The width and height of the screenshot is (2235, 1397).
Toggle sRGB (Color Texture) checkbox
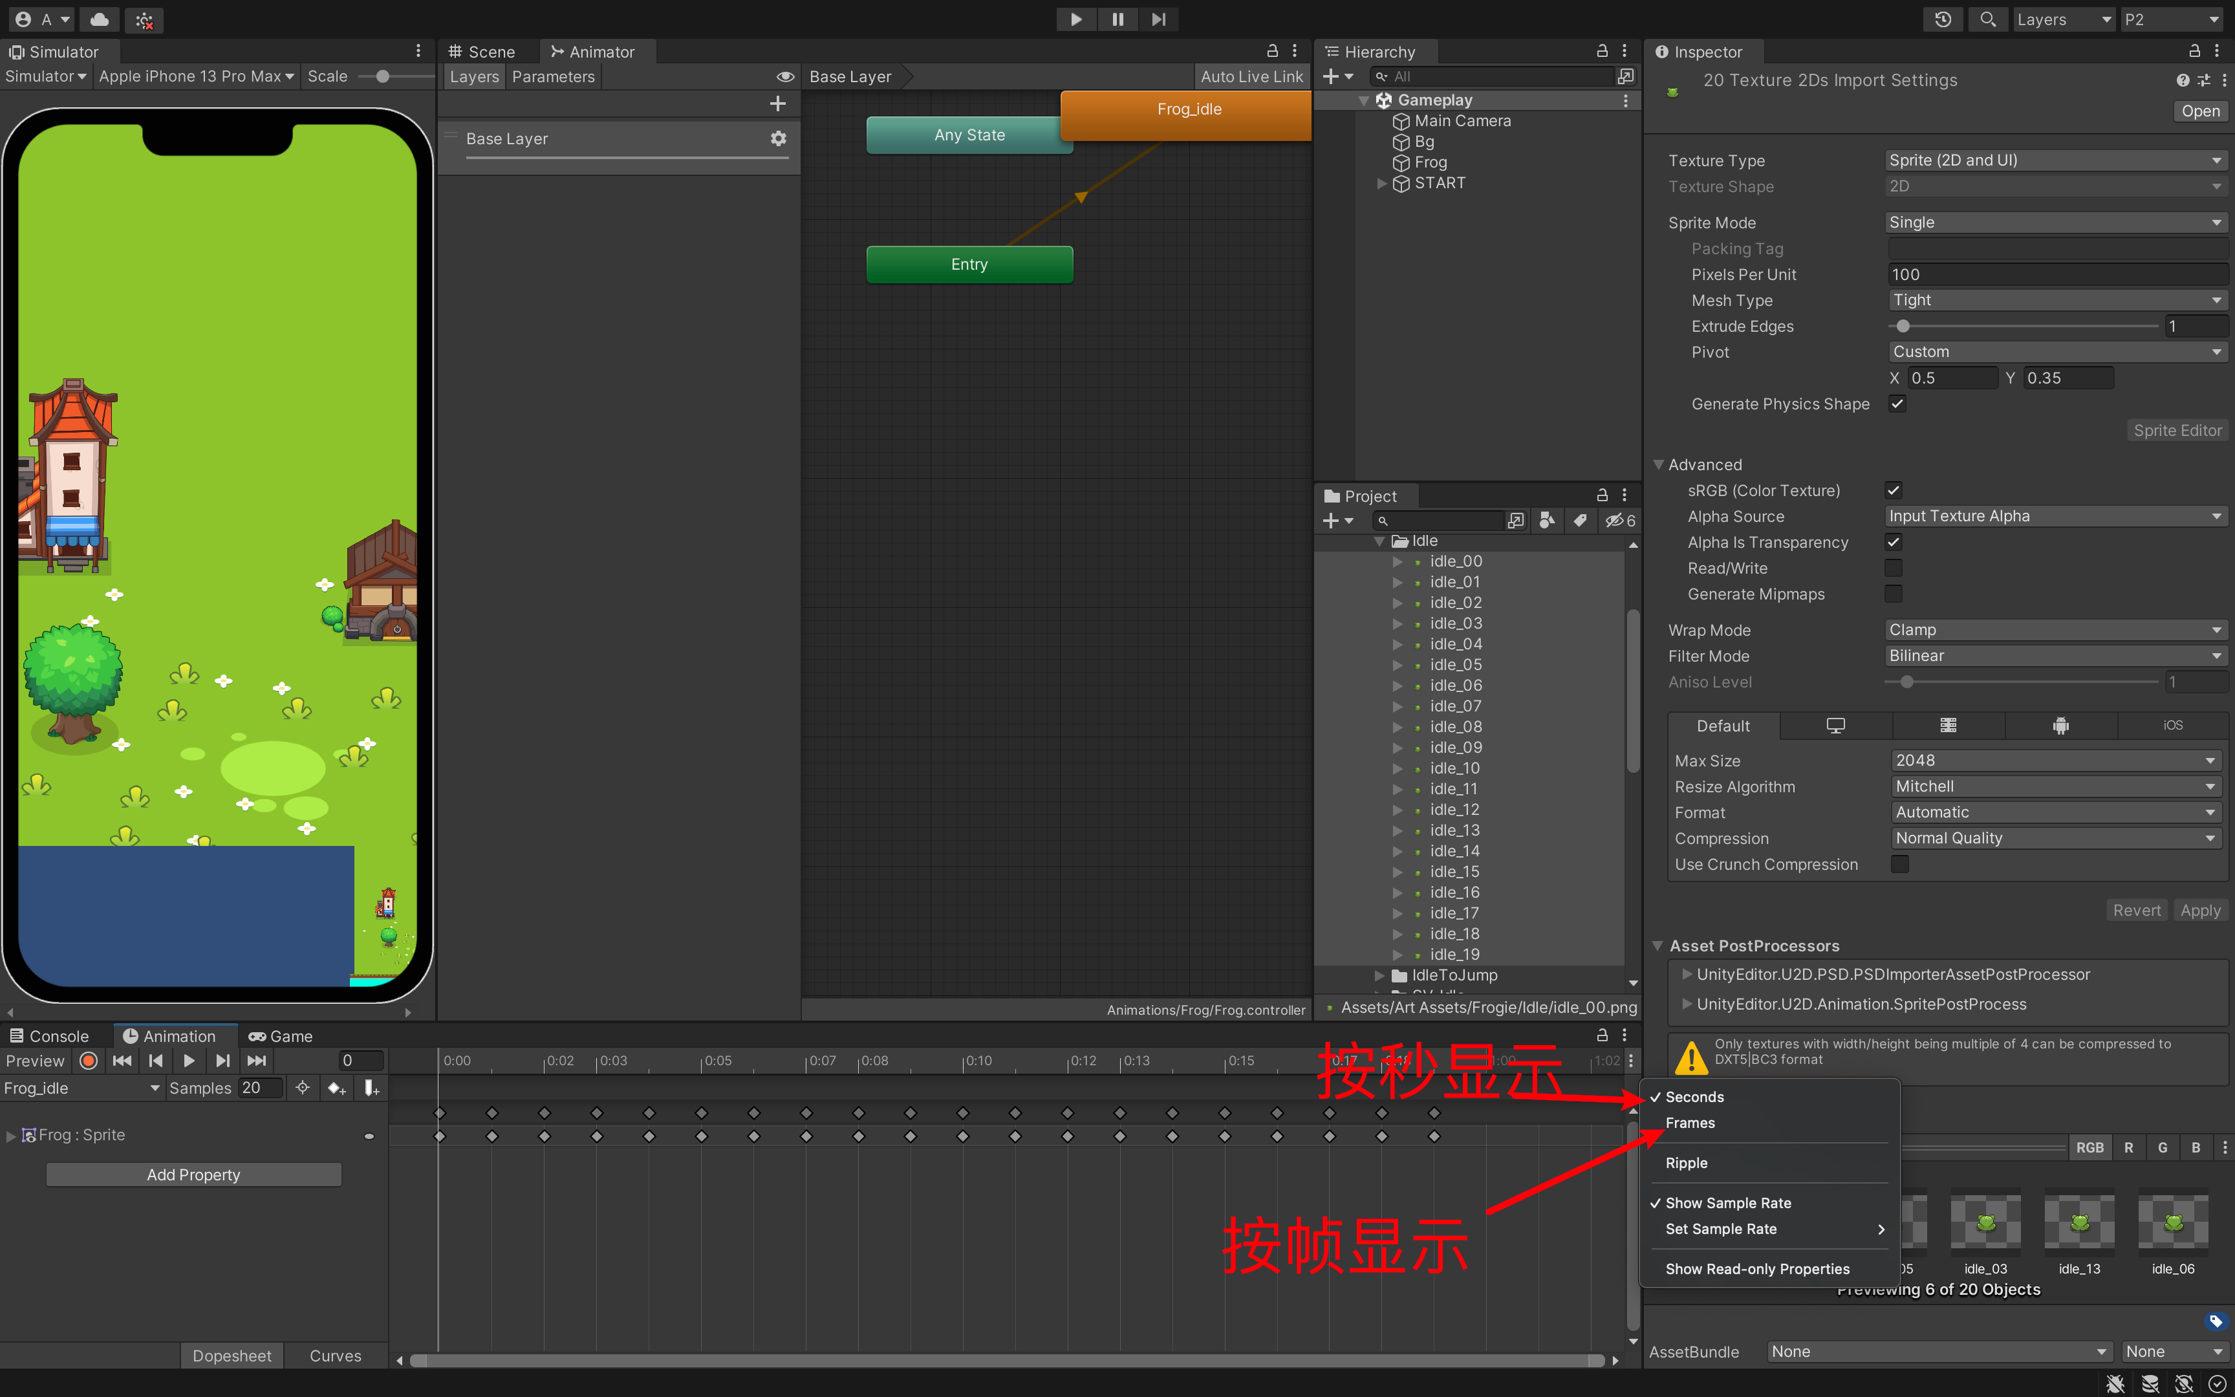[x=1894, y=491]
